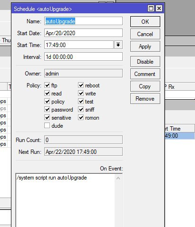The height and width of the screenshot is (227, 195).
Task: Select the highlighted 49:00 row in background list
Action: pyautogui.click(x=180, y=136)
